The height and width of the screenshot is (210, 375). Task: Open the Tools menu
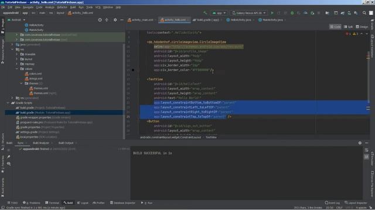(89, 8)
